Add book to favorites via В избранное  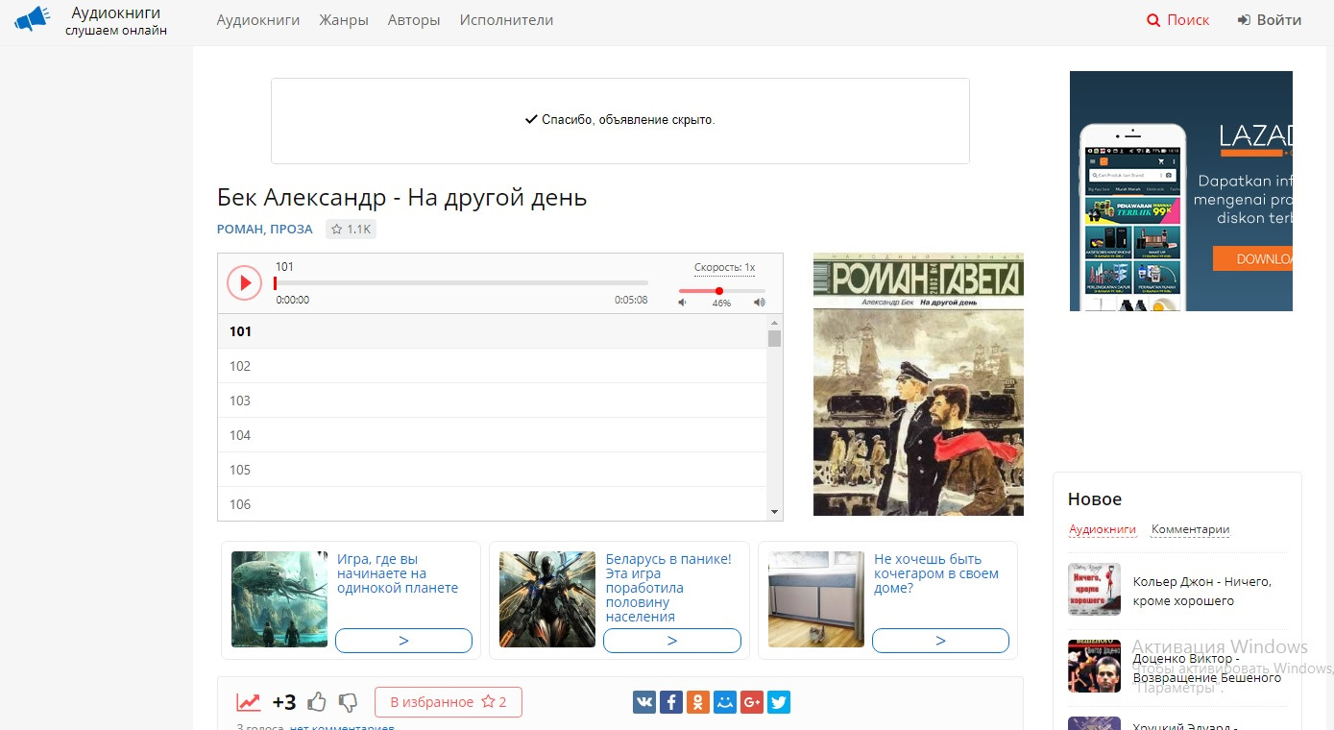(x=449, y=702)
